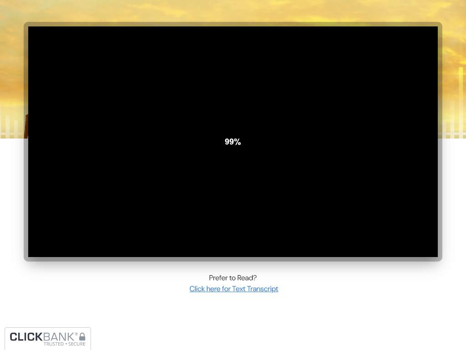Click the ClickBank padlock icon
The image size is (466, 350).
point(82,337)
